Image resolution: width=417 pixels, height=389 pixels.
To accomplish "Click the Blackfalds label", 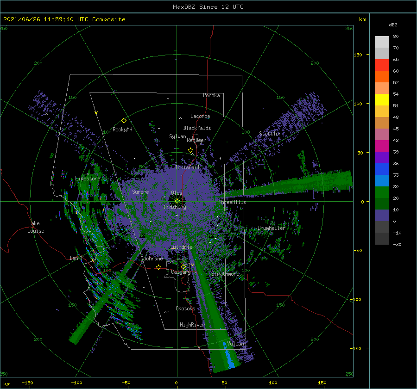I will coord(197,128).
